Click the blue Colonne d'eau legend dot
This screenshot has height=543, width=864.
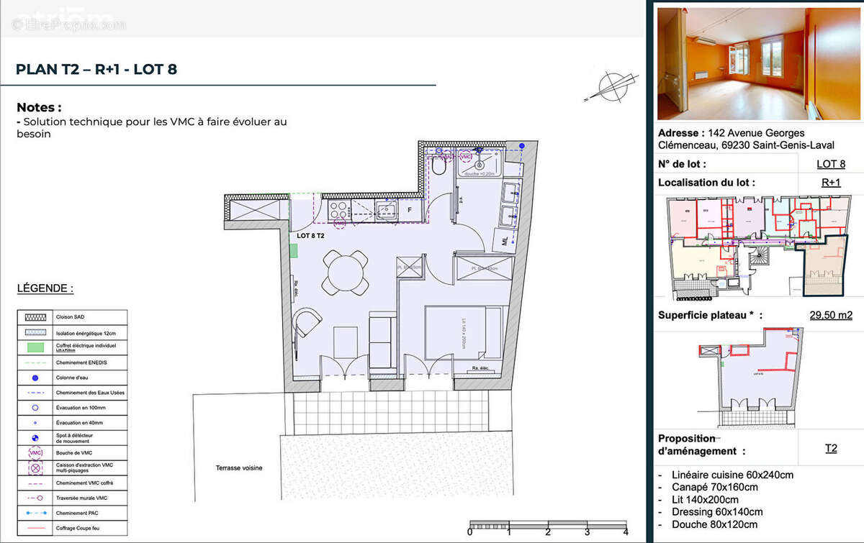[35, 378]
